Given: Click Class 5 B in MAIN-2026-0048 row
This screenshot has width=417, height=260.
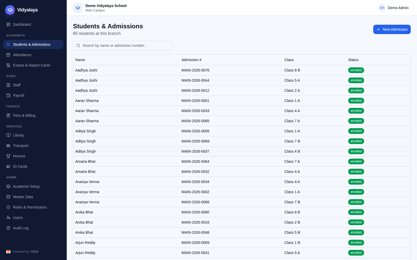Looking at the screenshot, I should pyautogui.click(x=292, y=232).
